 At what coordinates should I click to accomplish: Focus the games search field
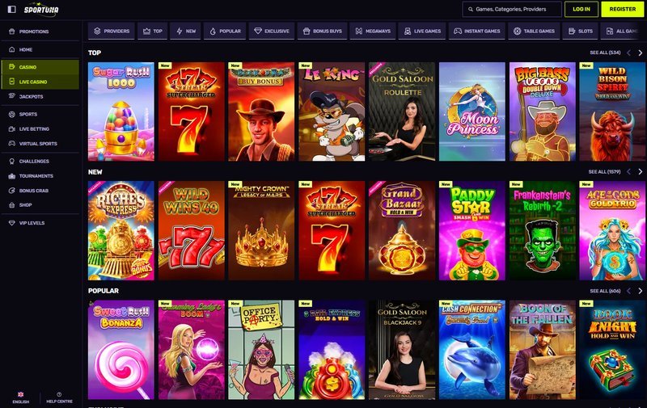[x=512, y=9]
